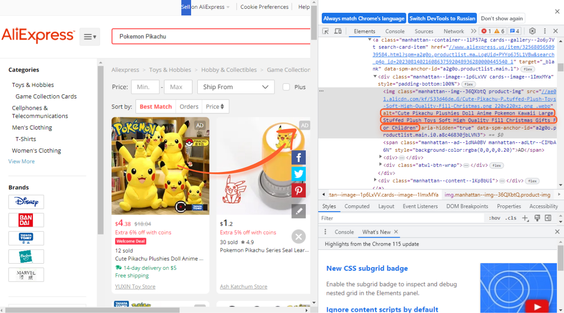Select the Takara Tomy brand logo
This screenshot has width=564, height=313.
click(x=26, y=238)
